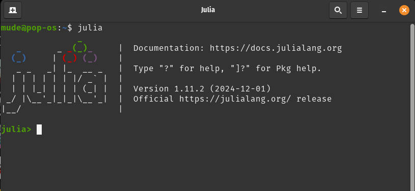This screenshot has width=415, height=191.
Task: Close the Julia terminal window
Action: coord(404,10)
